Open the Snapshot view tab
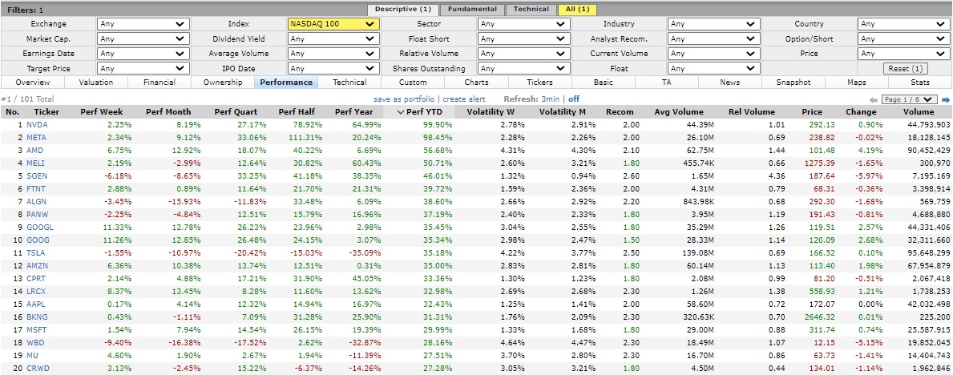 [793, 82]
